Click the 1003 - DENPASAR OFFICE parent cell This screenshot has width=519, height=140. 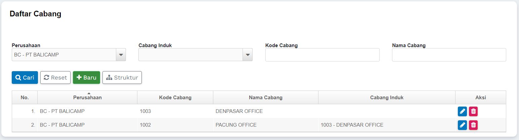352,125
